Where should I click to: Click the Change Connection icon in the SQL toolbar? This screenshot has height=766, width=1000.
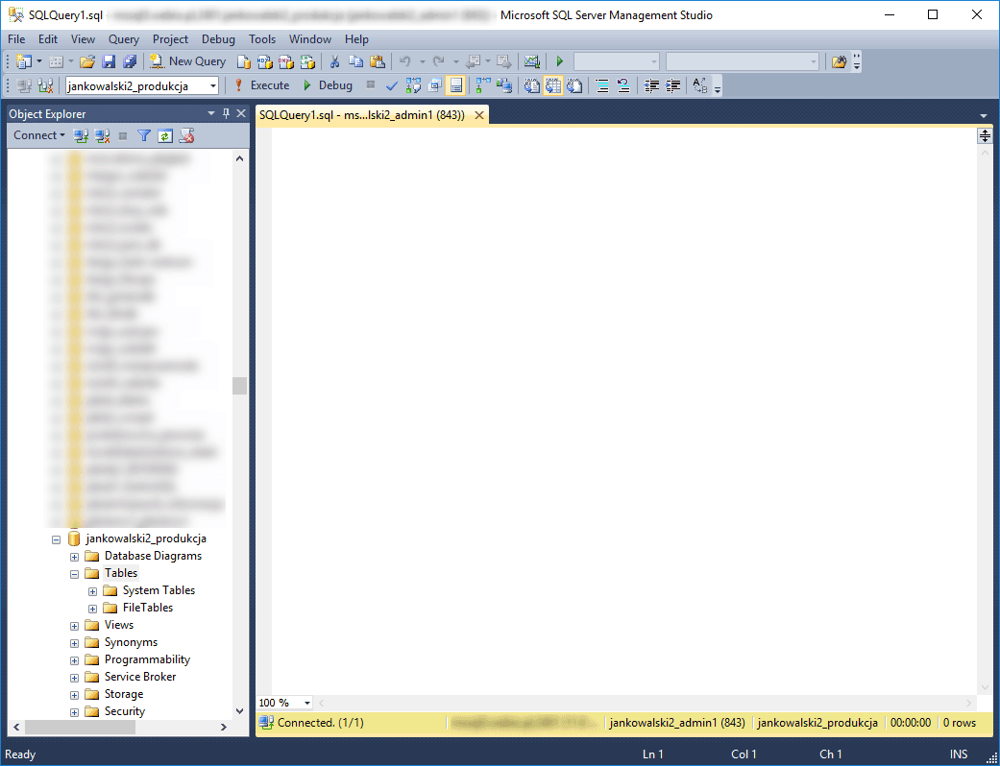(45, 85)
